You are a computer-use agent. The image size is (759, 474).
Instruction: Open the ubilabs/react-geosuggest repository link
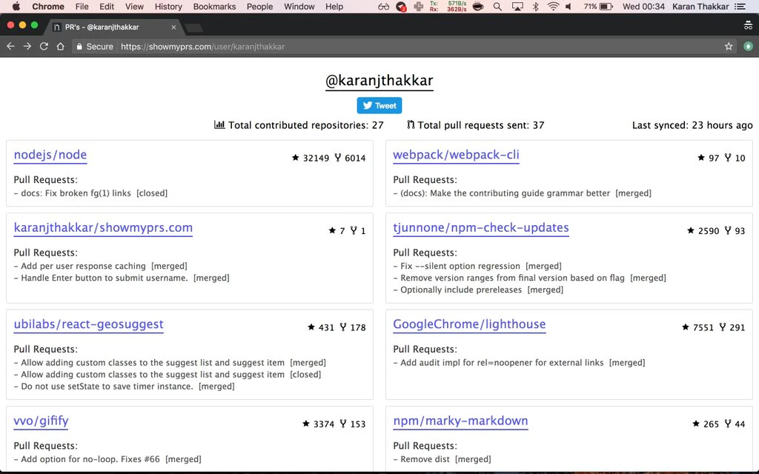[x=89, y=324]
